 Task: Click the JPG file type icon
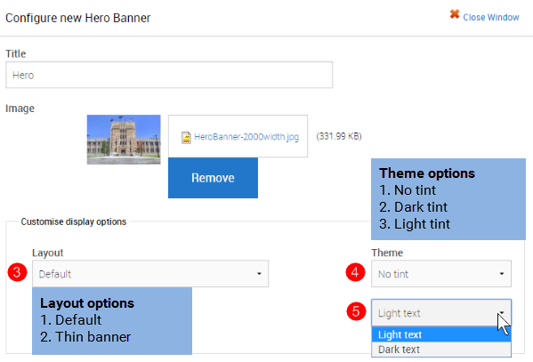[186, 137]
